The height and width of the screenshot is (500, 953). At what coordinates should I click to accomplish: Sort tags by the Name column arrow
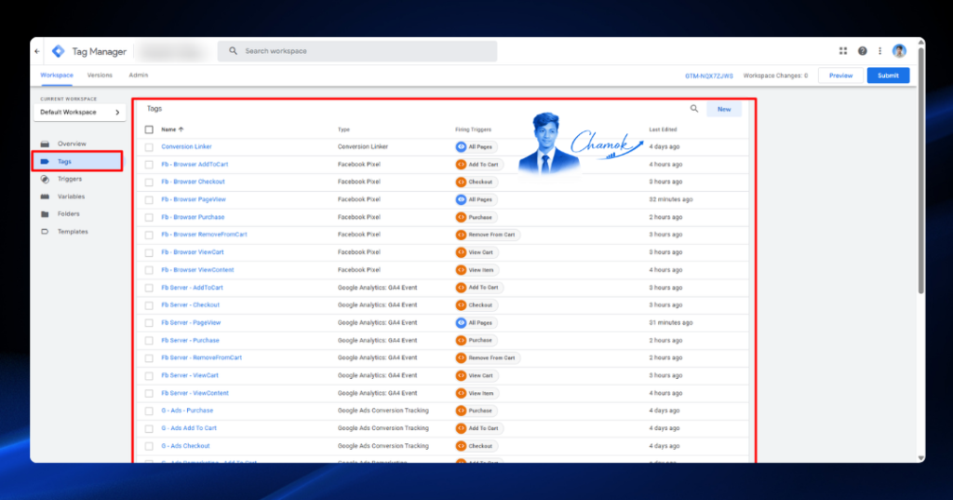(x=181, y=129)
